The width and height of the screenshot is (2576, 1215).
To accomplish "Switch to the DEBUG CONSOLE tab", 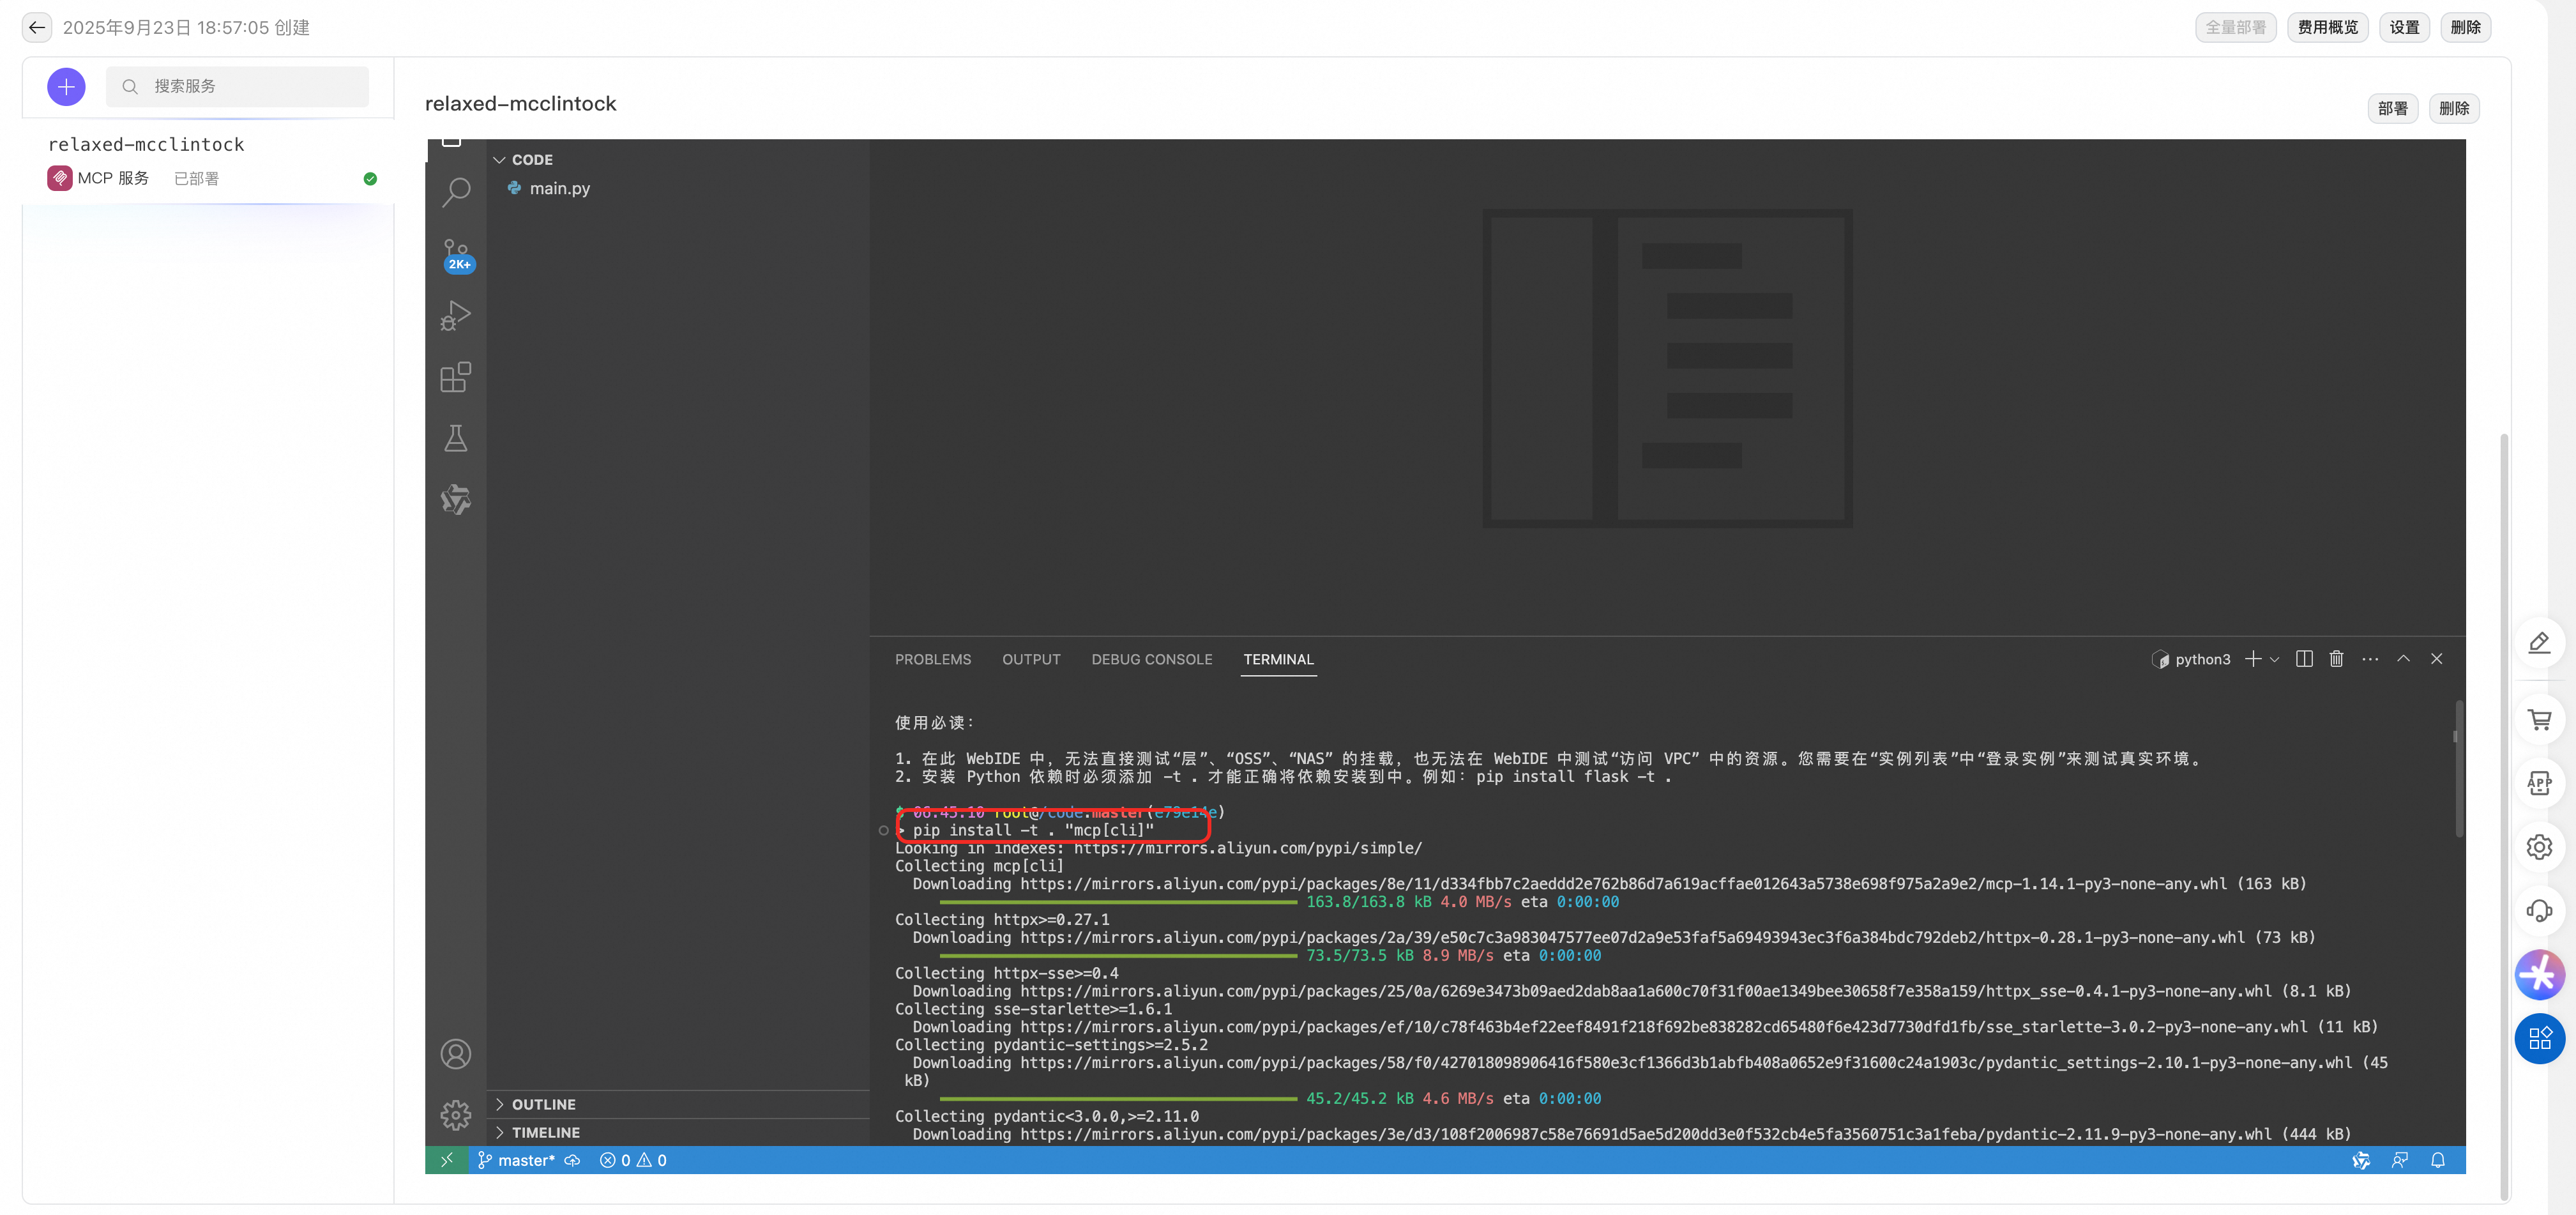I will (1151, 659).
